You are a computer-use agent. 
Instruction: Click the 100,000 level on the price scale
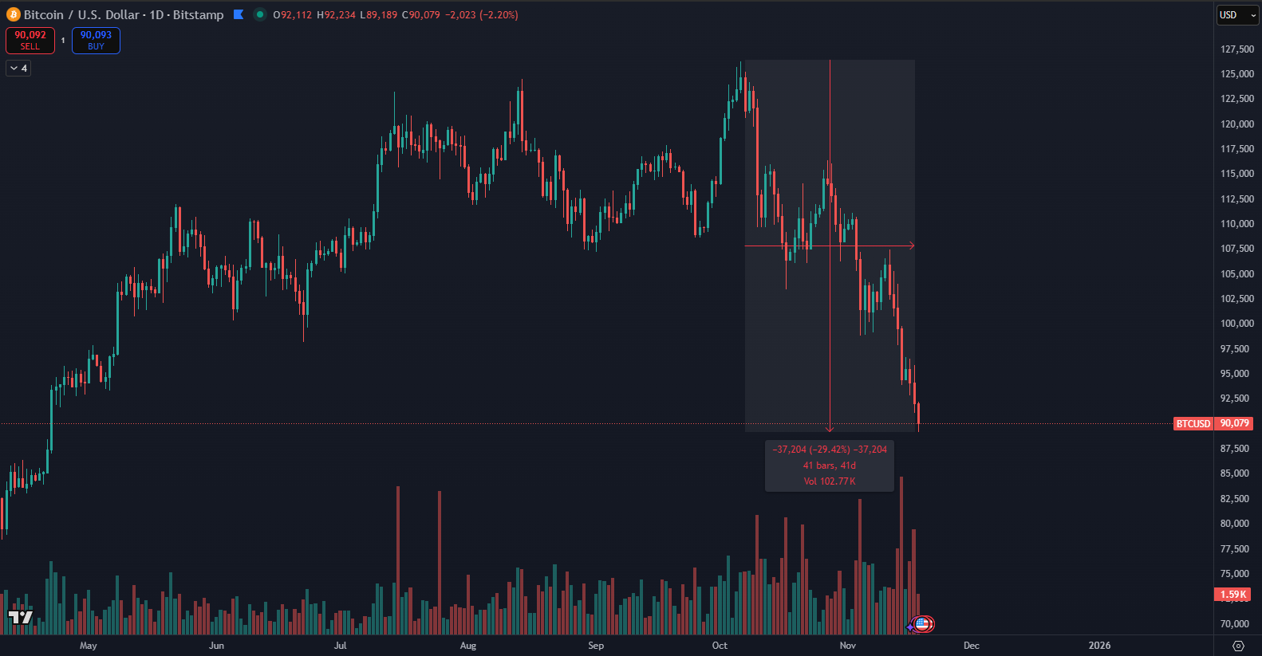pyautogui.click(x=1236, y=324)
